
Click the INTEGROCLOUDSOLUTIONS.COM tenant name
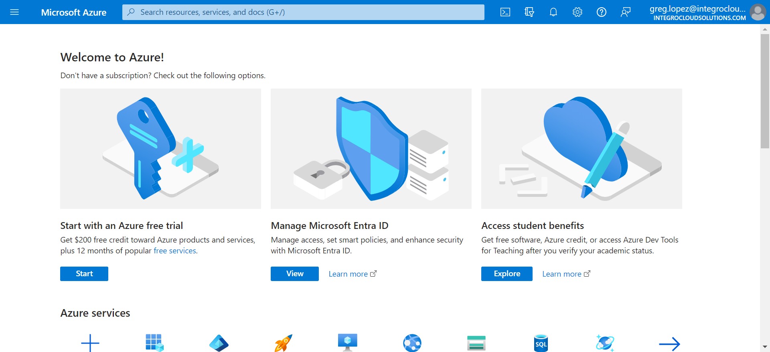pos(699,18)
